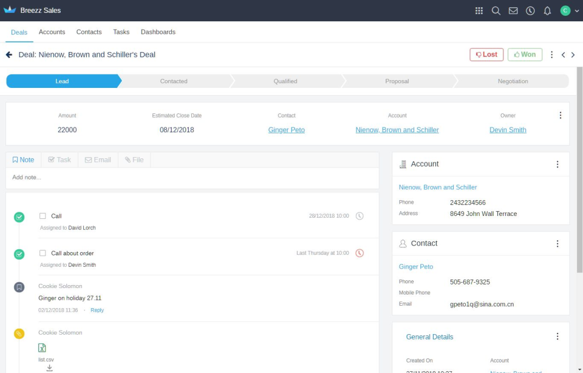The width and height of the screenshot is (583, 373).
Task: Download the list.csv attachment
Action: (49, 366)
